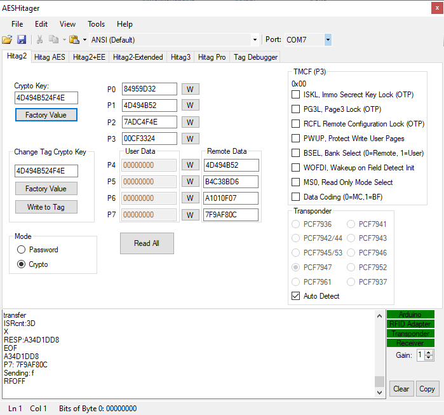This screenshot has height=415, width=444.
Task: Click the W button for P6
Action: pos(191,198)
